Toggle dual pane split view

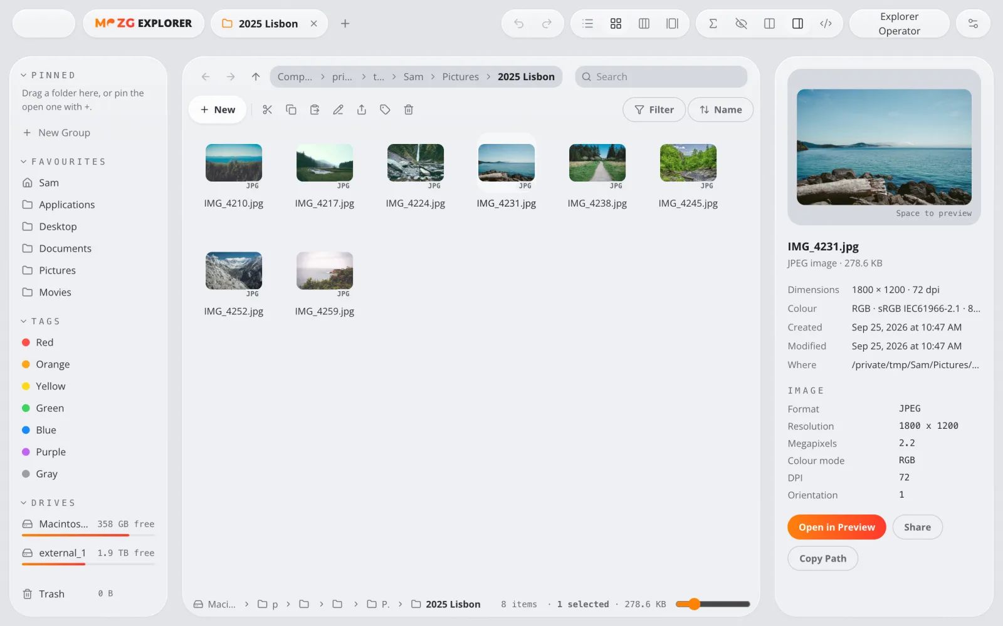(769, 24)
